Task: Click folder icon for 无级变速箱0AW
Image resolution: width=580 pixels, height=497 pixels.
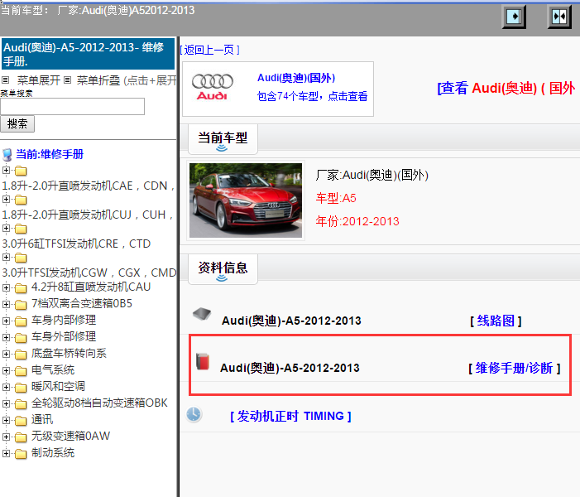Action: 21,437
